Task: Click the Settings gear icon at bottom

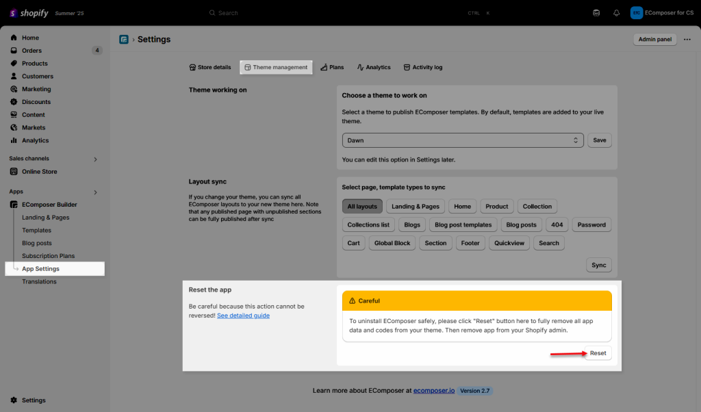Action: click(x=14, y=400)
